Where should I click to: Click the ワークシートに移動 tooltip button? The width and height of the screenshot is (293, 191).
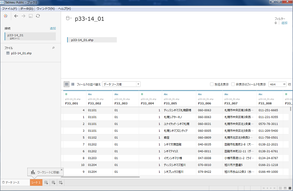tap(45, 172)
